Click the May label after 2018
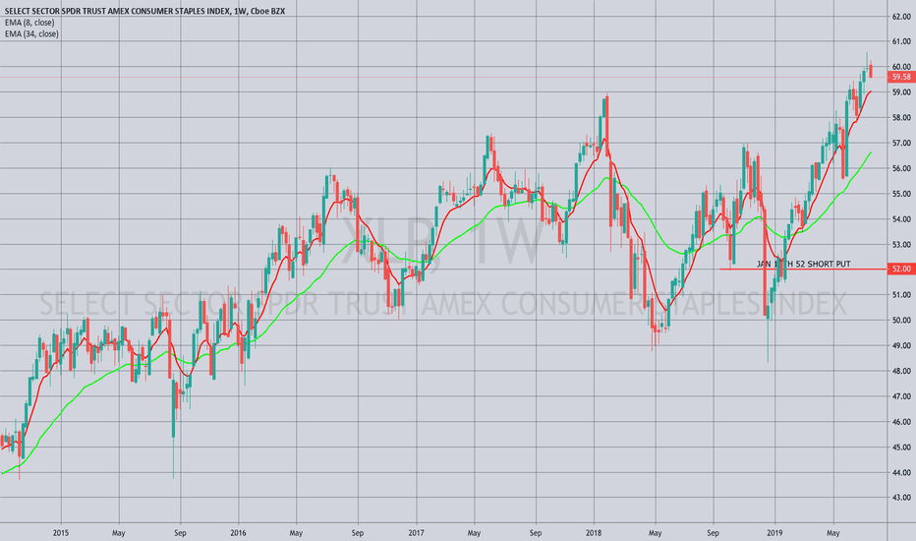The image size is (916, 541). tap(656, 533)
